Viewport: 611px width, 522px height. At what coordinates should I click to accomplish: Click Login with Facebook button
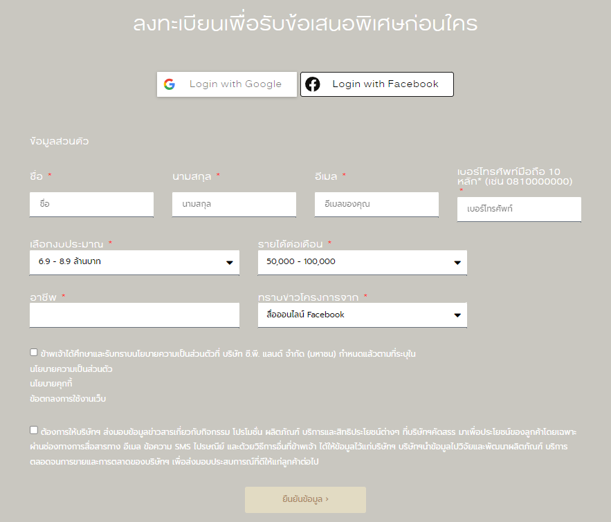[377, 84]
